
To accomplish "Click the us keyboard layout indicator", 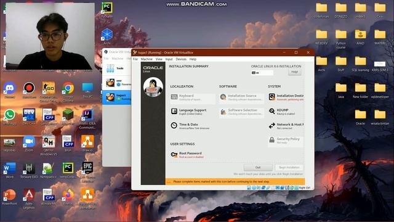I will coord(262,73).
